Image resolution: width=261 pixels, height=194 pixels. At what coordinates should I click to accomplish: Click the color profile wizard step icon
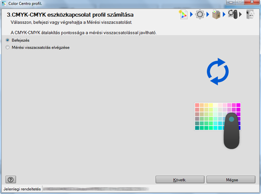(183, 15)
